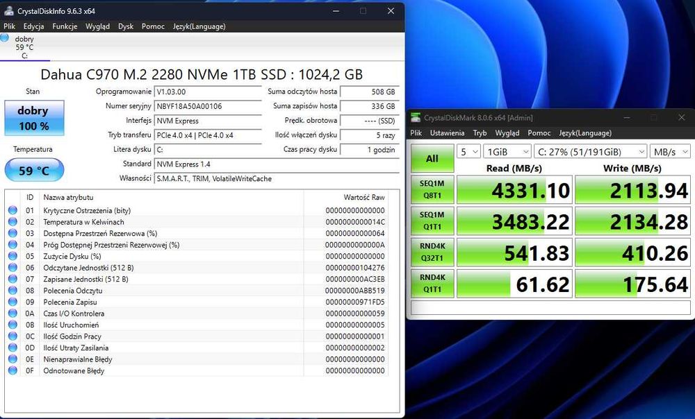The image size is (695, 419).
Task: Open Wygląd menu in CrystalDiskInfo
Action: coord(97,26)
